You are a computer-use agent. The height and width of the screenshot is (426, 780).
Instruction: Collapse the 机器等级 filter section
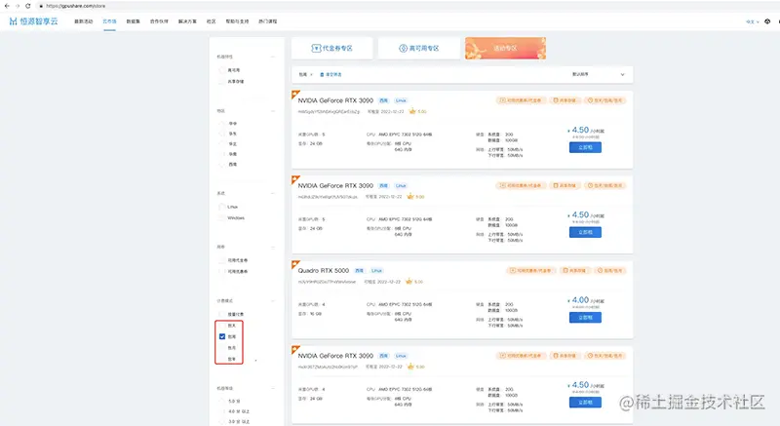point(273,388)
